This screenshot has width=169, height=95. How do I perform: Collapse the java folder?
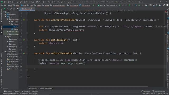tap(5, 17)
